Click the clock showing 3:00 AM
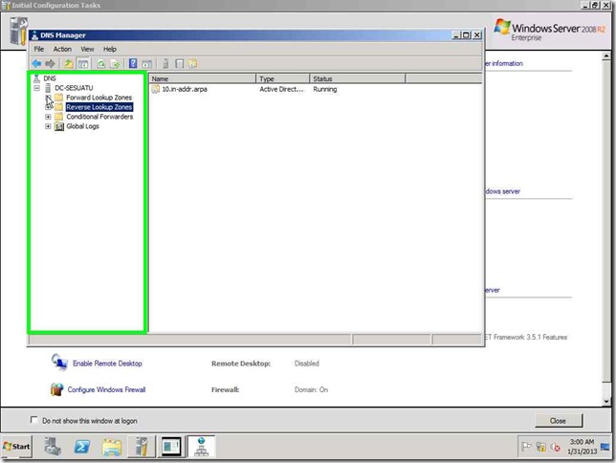Viewport: 616px width, 463px height. tap(582, 447)
